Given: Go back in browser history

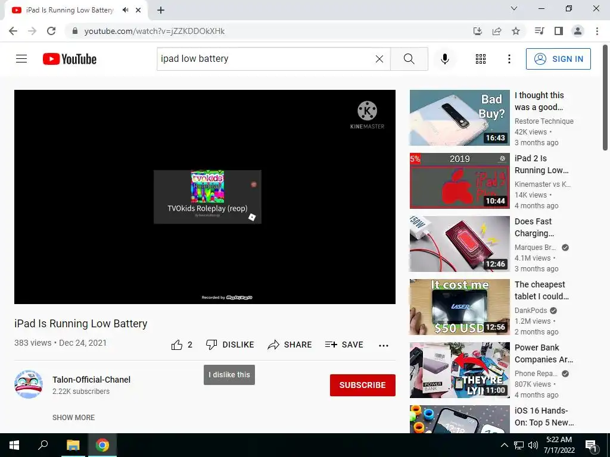Looking at the screenshot, I should pyautogui.click(x=13, y=31).
